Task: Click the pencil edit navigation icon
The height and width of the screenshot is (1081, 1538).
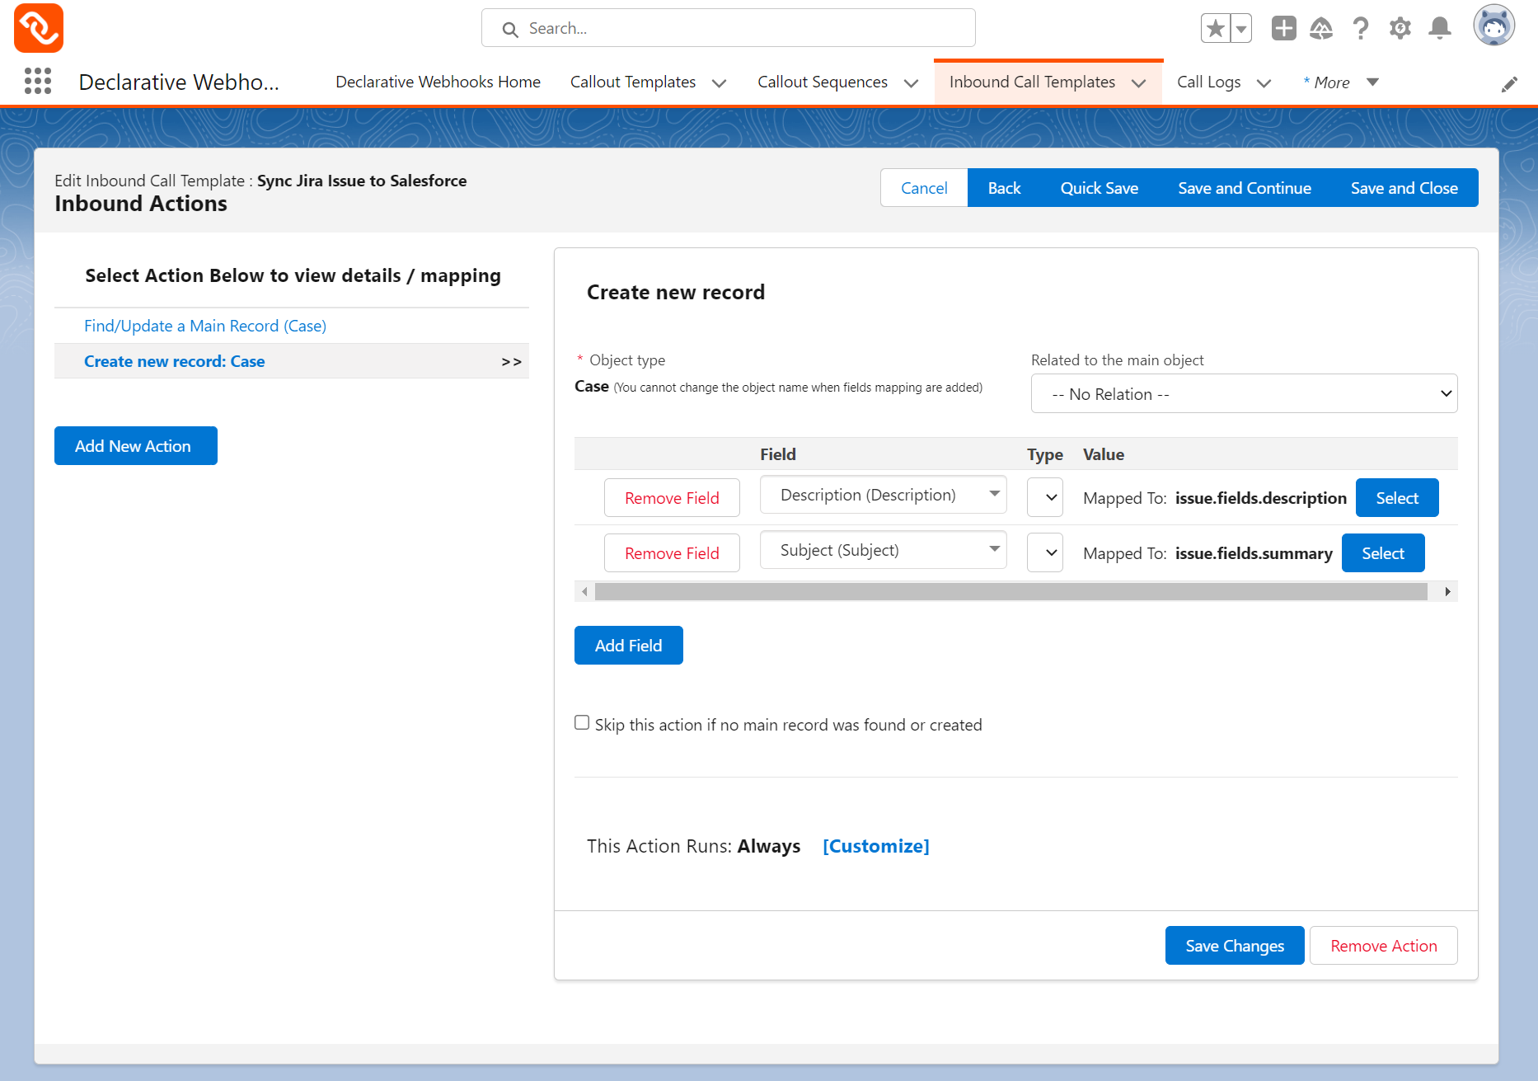Action: point(1509,84)
